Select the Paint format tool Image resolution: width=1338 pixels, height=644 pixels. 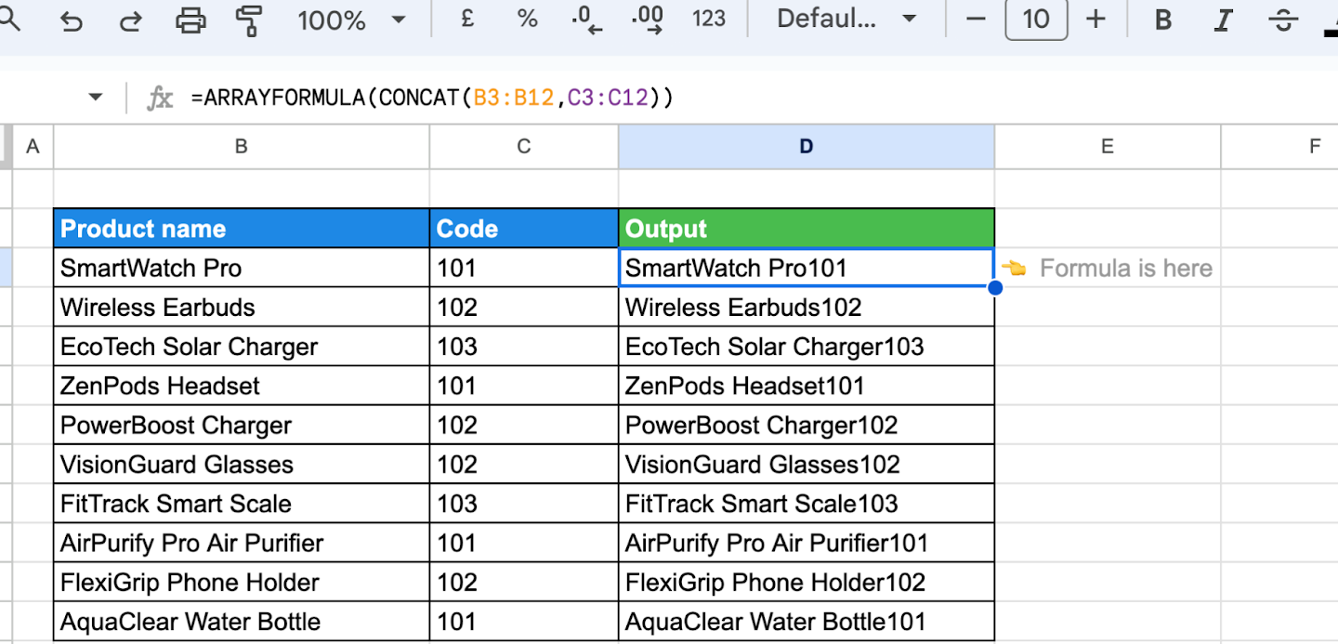click(247, 20)
